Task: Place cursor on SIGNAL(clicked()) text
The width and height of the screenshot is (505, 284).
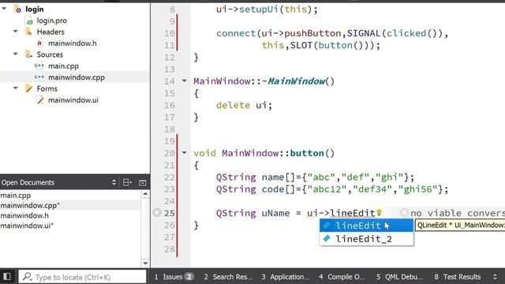Action: (395, 33)
